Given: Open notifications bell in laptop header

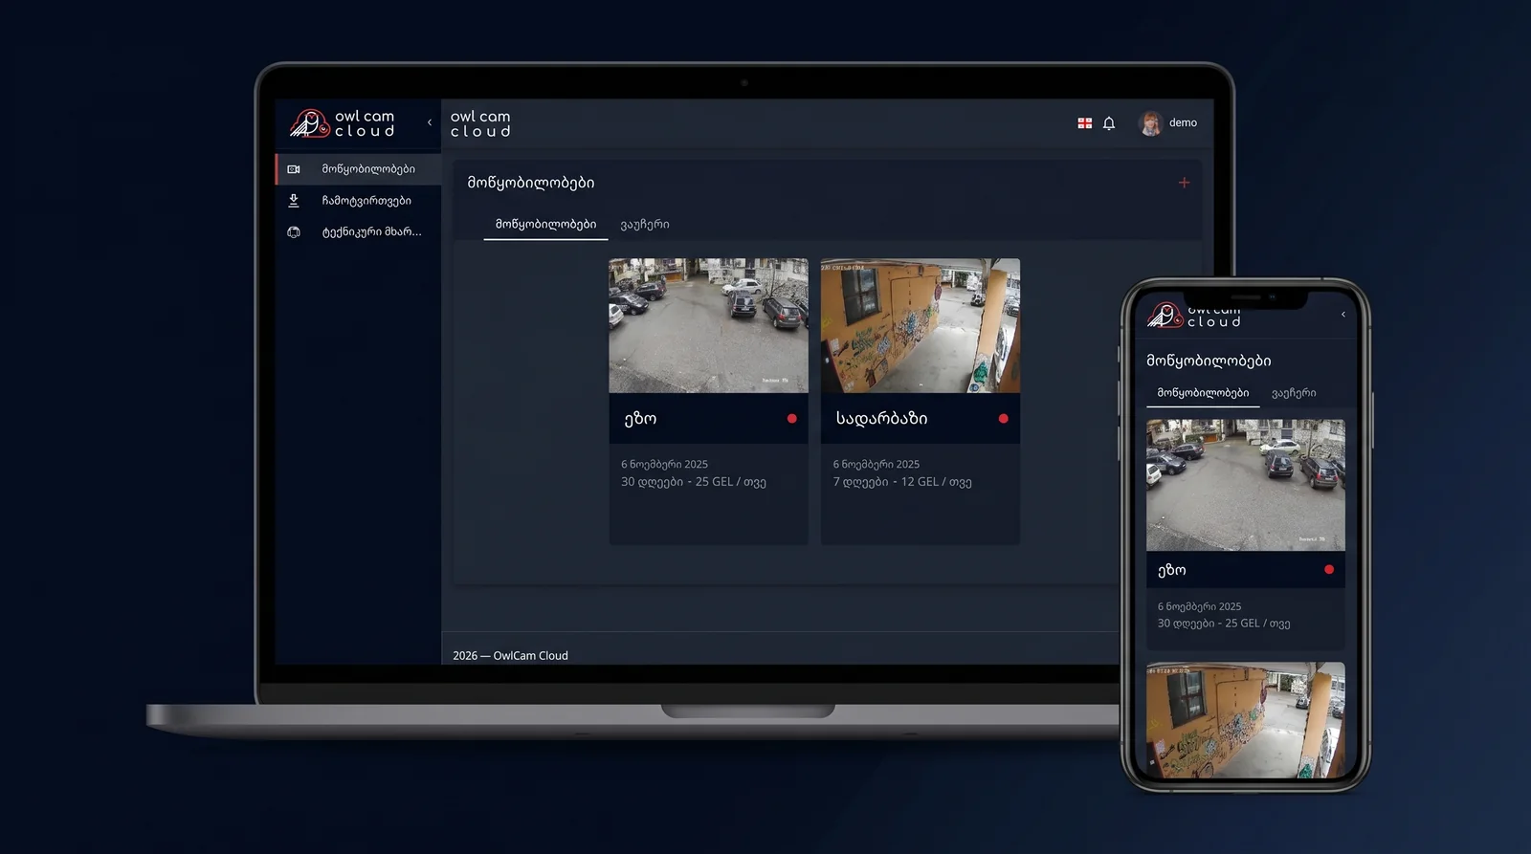Looking at the screenshot, I should 1109,123.
